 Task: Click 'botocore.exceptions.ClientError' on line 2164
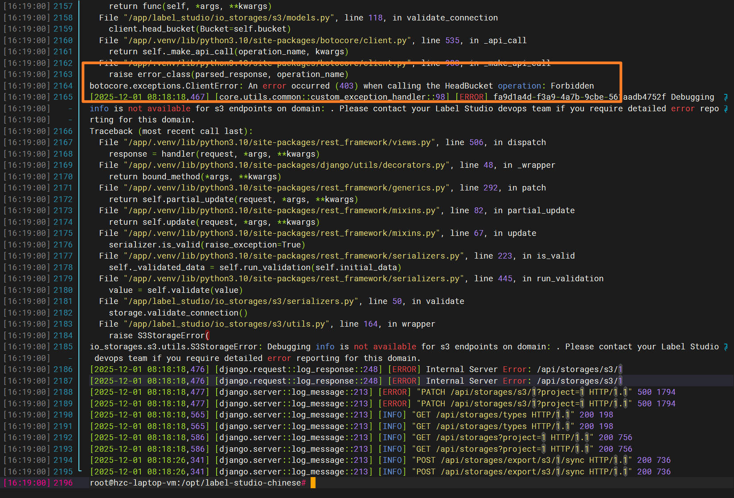(x=164, y=86)
